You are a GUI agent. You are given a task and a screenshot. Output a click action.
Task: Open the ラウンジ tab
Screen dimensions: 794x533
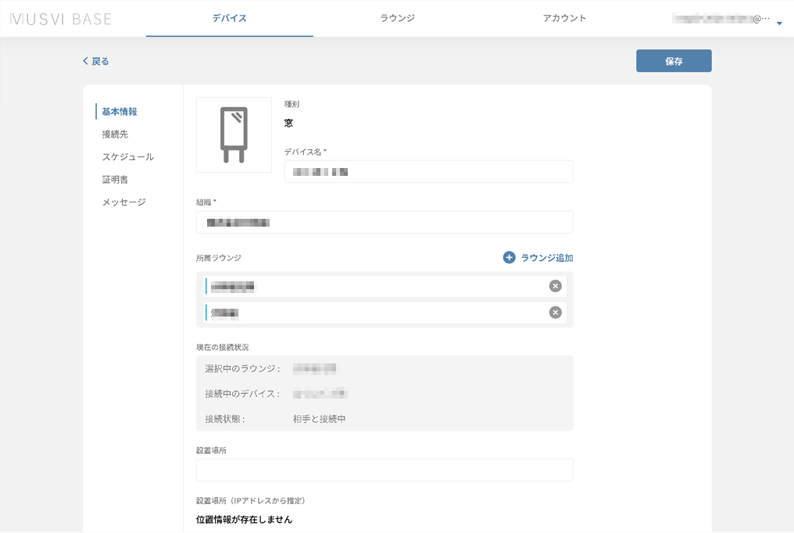coord(397,18)
